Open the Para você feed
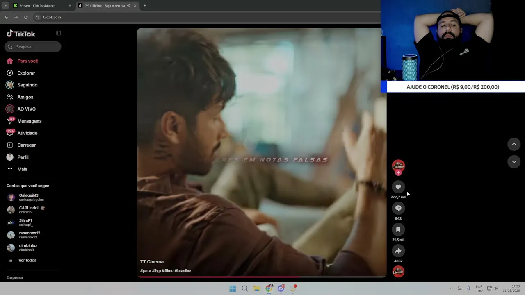This screenshot has height=295, width=525. click(27, 61)
